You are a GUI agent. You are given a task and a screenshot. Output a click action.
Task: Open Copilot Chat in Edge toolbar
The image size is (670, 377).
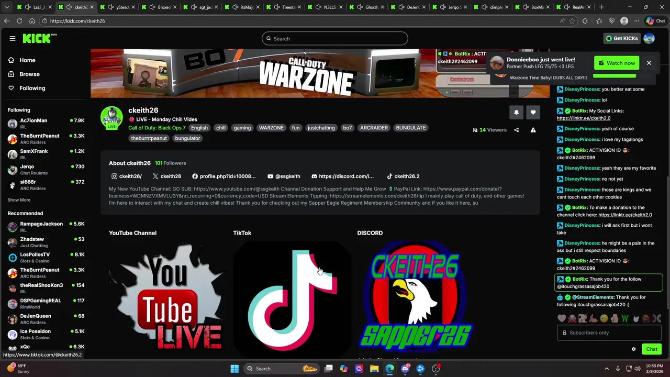[656, 21]
